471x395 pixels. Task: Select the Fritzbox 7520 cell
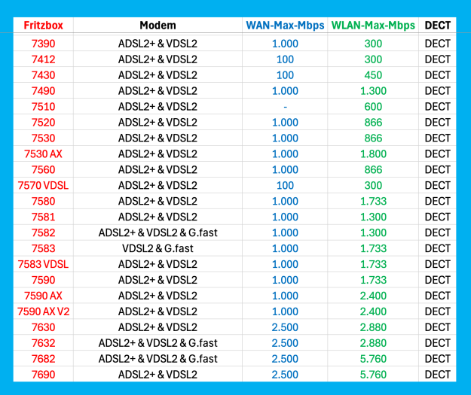(43, 123)
